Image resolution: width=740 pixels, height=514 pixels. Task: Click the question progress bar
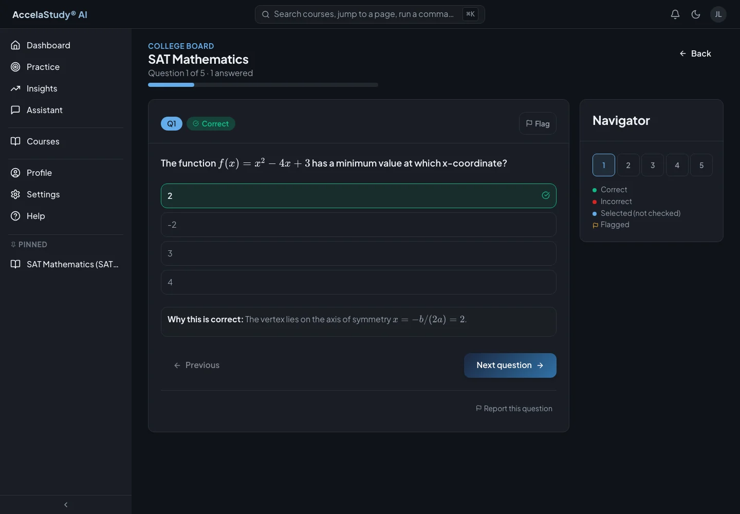(x=263, y=85)
